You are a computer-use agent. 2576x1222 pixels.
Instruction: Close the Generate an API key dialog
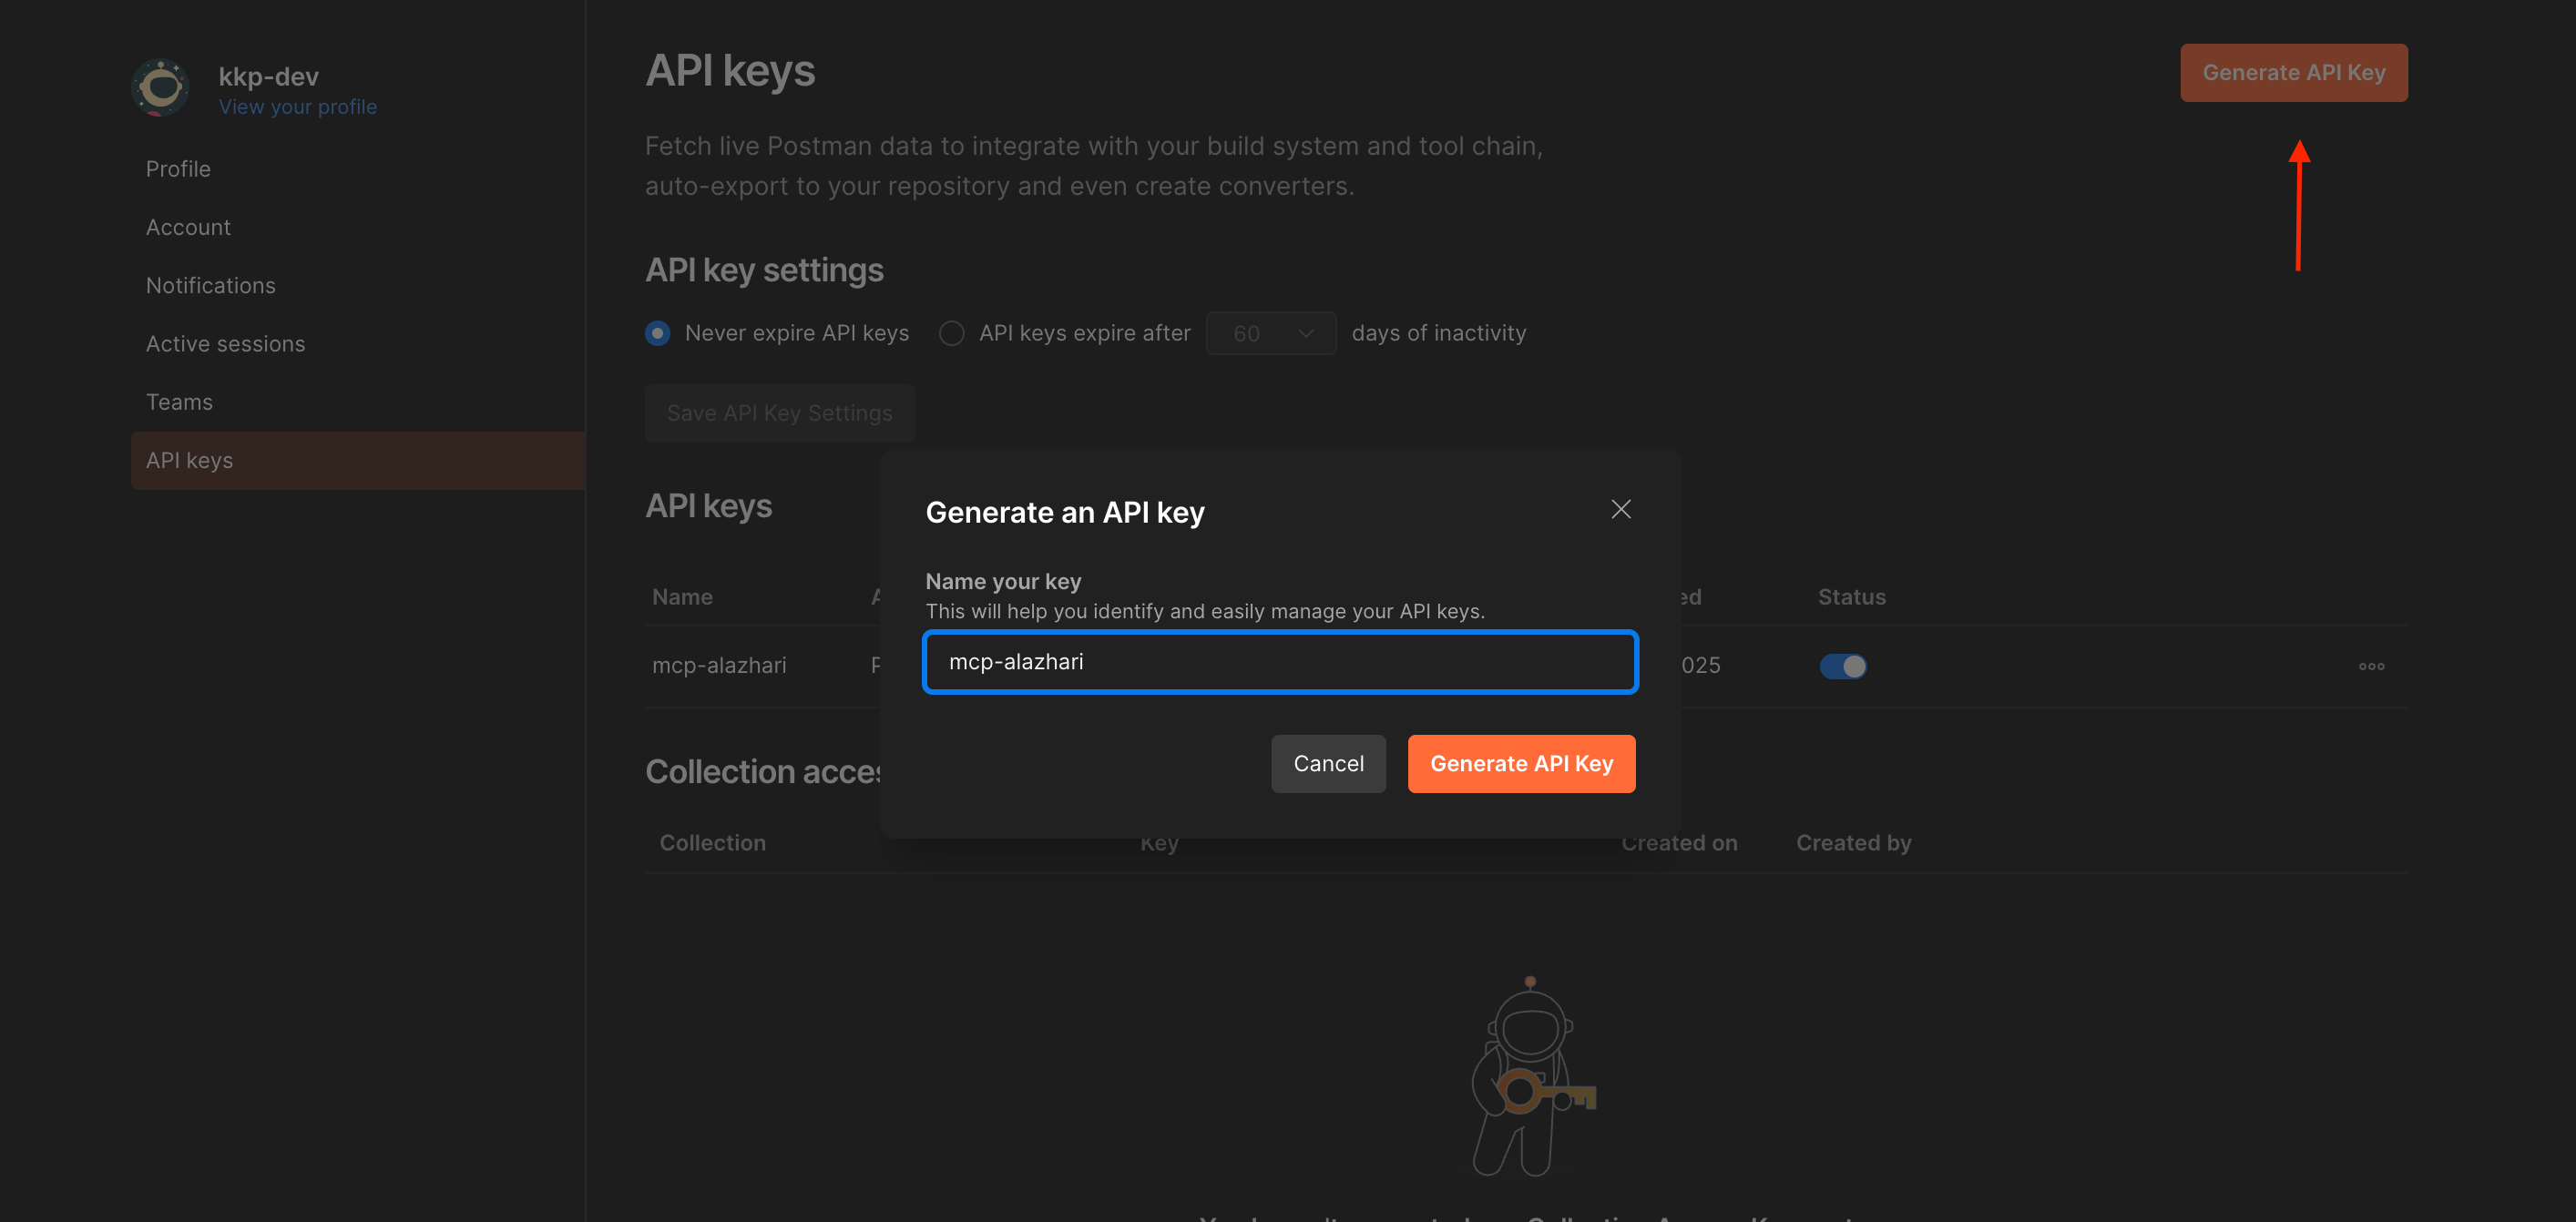[1620, 510]
